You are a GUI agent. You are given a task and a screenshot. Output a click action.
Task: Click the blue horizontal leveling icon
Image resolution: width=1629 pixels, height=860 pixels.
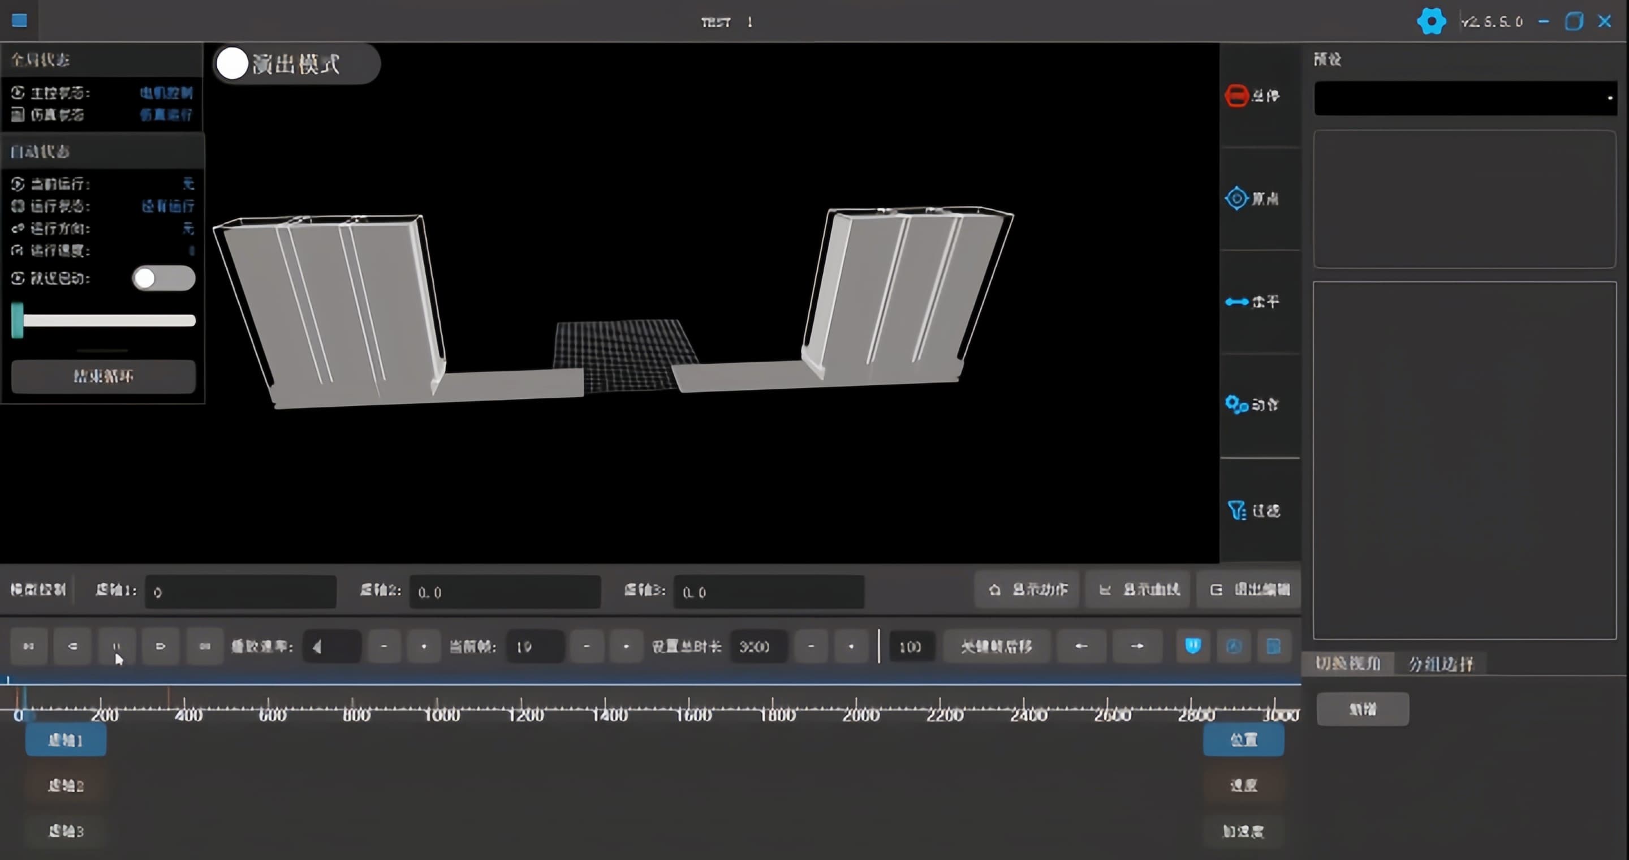(x=1236, y=302)
